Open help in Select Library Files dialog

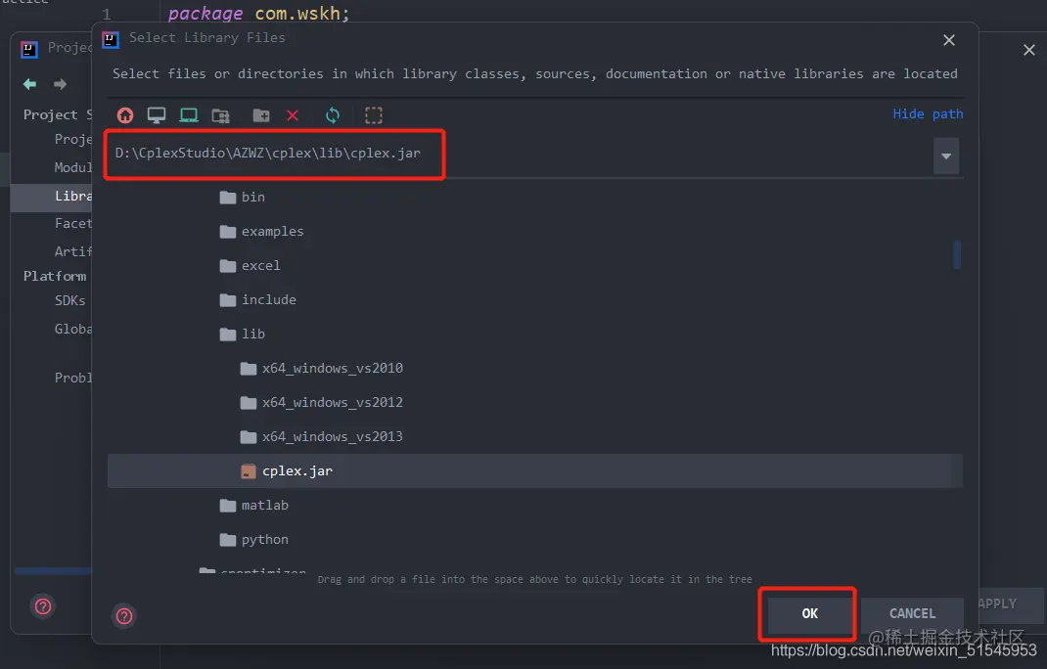tap(124, 615)
